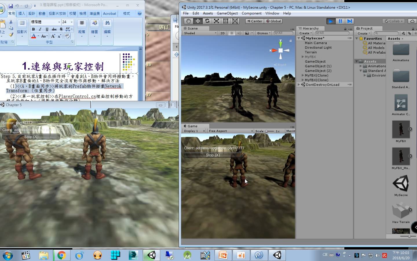417x261 pixels.
Task: Toggle Scene view audio
Action: (x=239, y=33)
